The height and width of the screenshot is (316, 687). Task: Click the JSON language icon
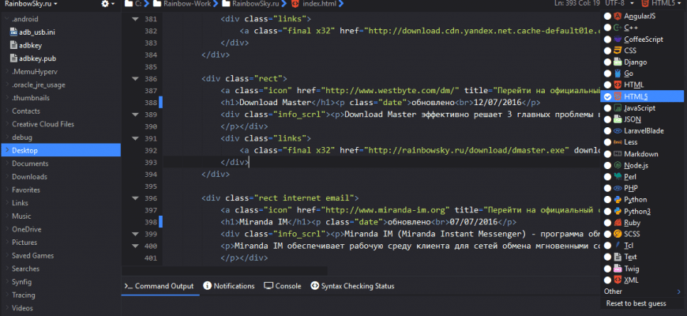[618, 119]
